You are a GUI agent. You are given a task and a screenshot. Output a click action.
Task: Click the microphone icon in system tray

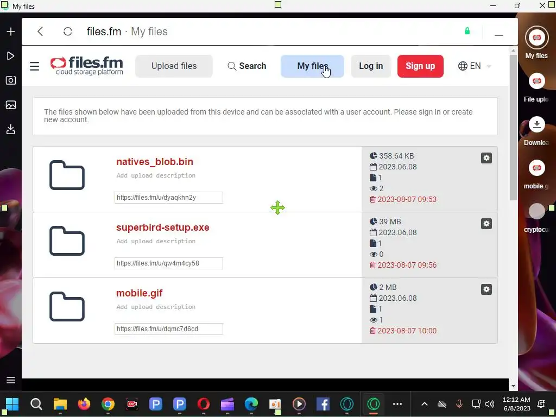click(x=459, y=404)
